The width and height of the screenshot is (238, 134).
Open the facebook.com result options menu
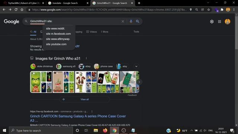tap(92, 111)
